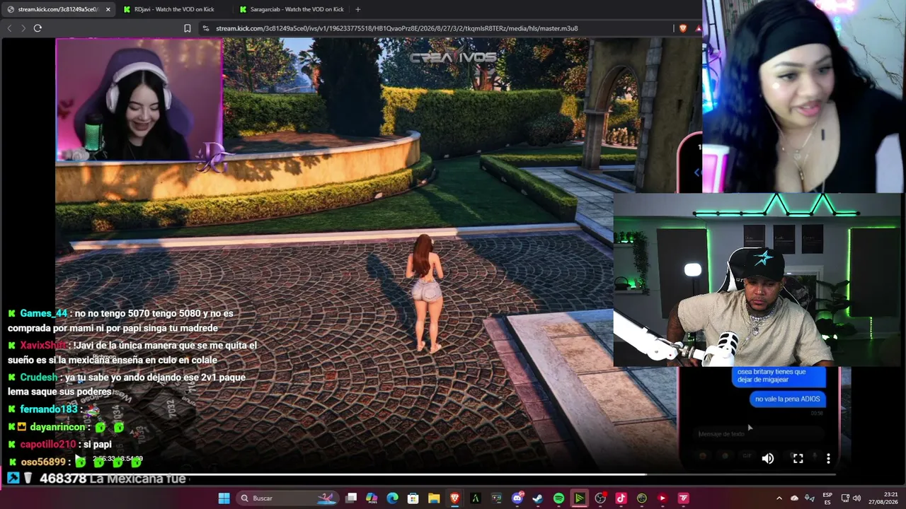906x509 pixels.
Task: Click the oso56899 username in chat
Action: [42, 462]
